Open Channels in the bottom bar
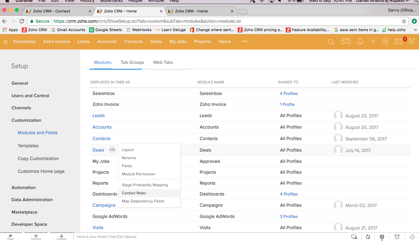Image resolution: width=419 pixels, height=241 pixels. coord(36,237)
